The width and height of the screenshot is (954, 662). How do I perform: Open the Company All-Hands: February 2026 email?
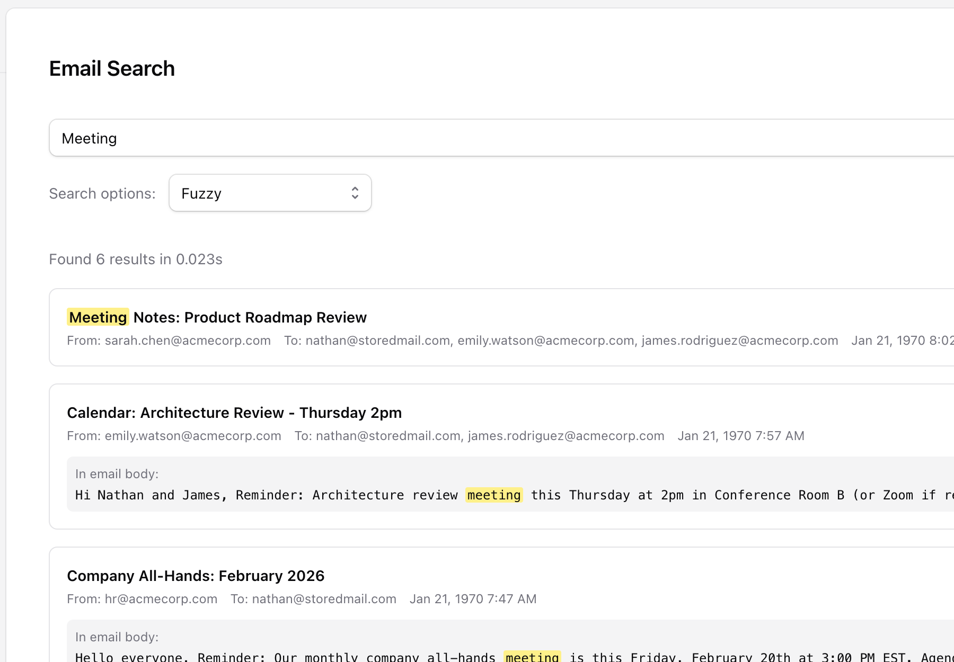(195, 576)
